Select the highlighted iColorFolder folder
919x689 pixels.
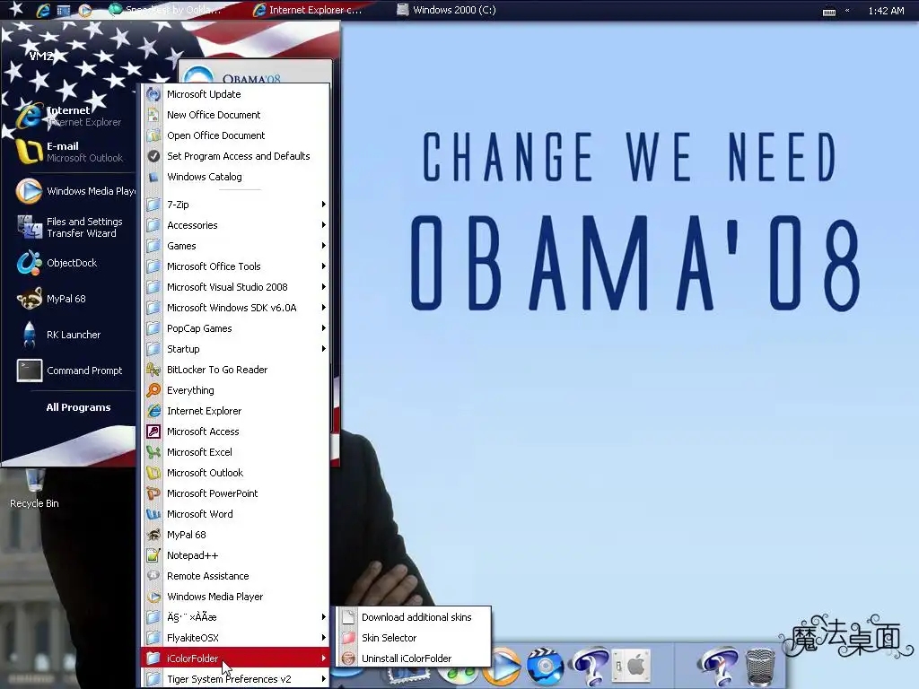[x=236, y=658]
